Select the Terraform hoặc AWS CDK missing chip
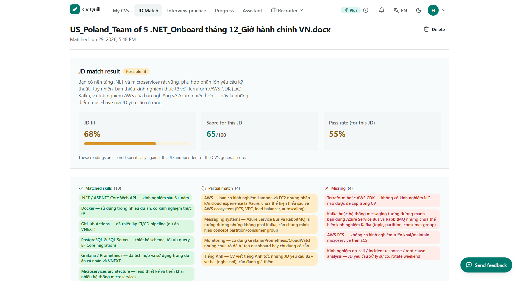517x281 pixels. click(382, 200)
